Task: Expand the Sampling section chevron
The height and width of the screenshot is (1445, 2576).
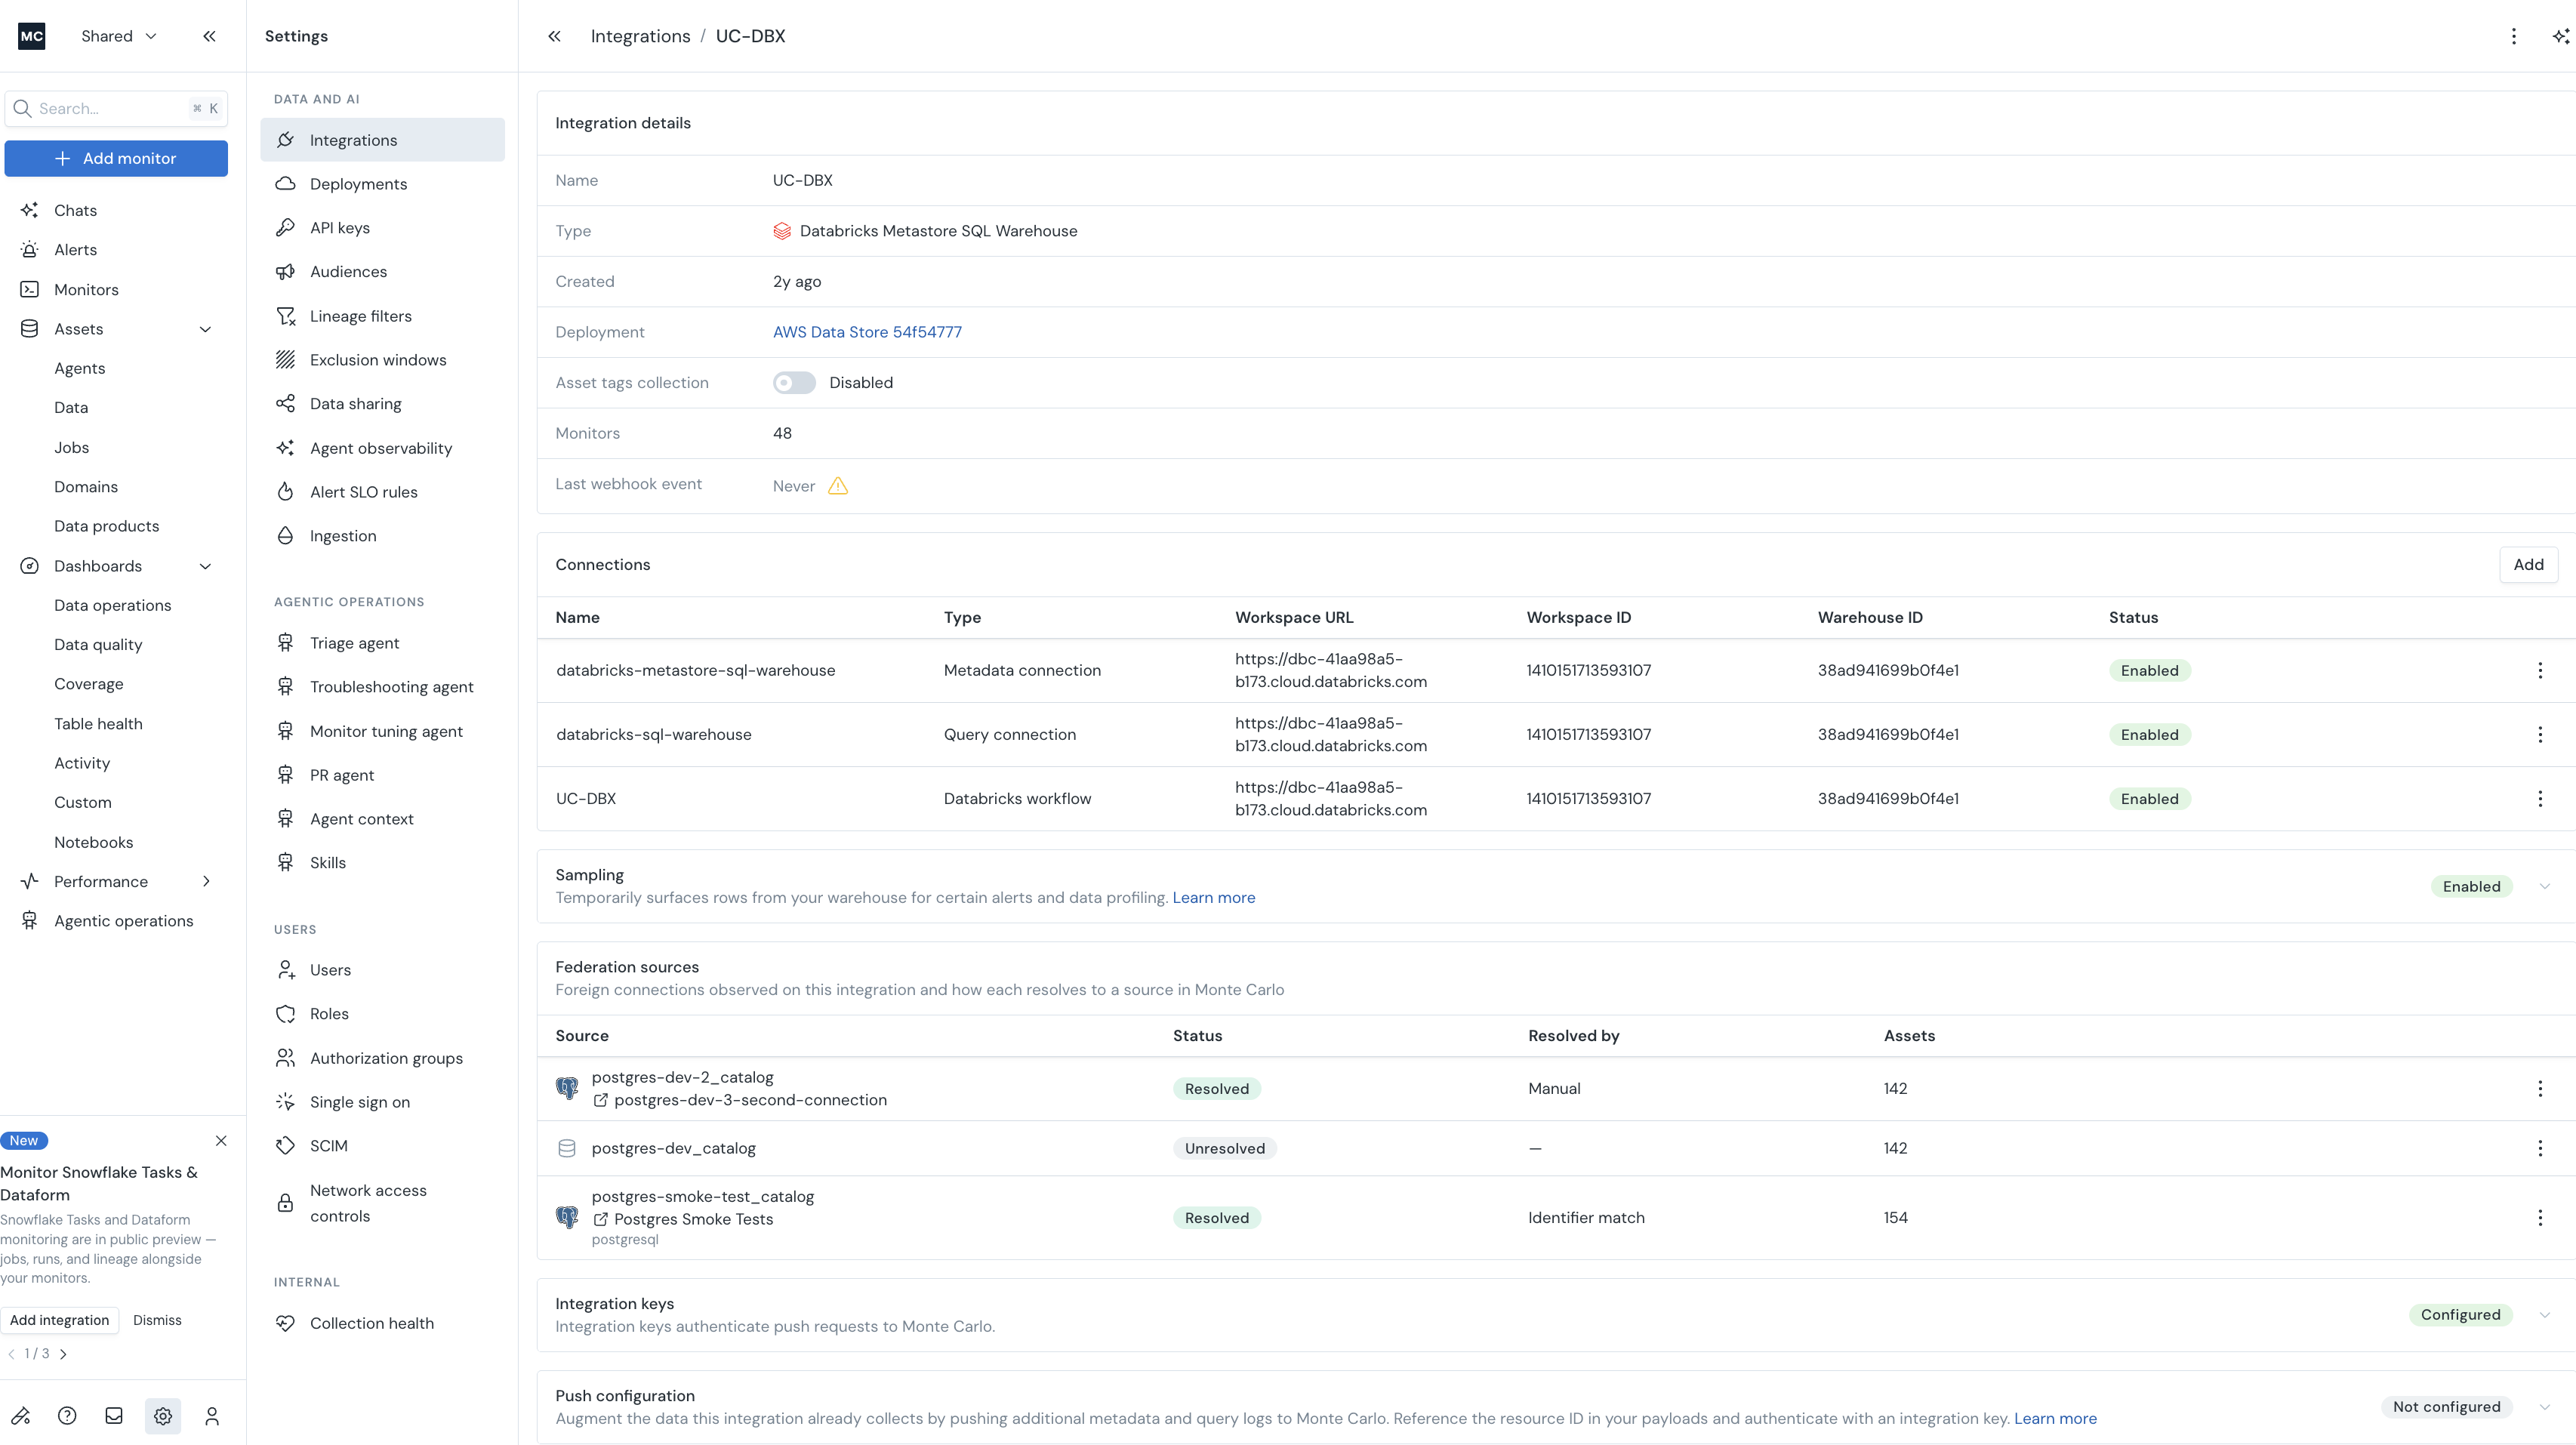Action: click(x=2545, y=886)
